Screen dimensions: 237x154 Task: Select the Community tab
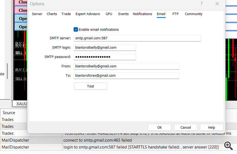point(193,14)
